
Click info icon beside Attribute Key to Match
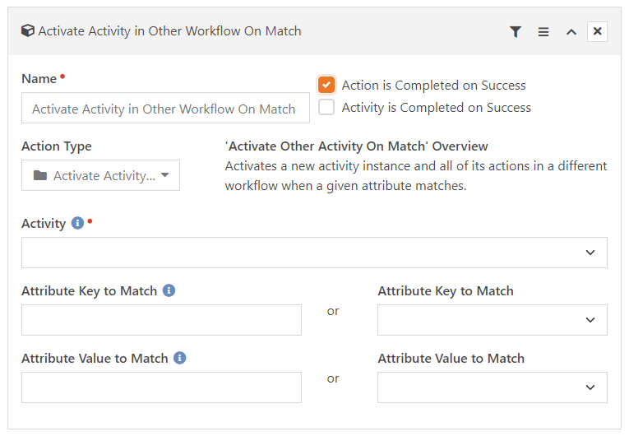[169, 290]
